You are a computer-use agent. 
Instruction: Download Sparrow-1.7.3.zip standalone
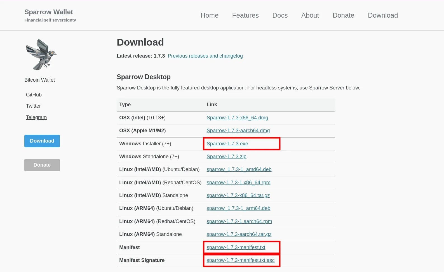click(226, 157)
